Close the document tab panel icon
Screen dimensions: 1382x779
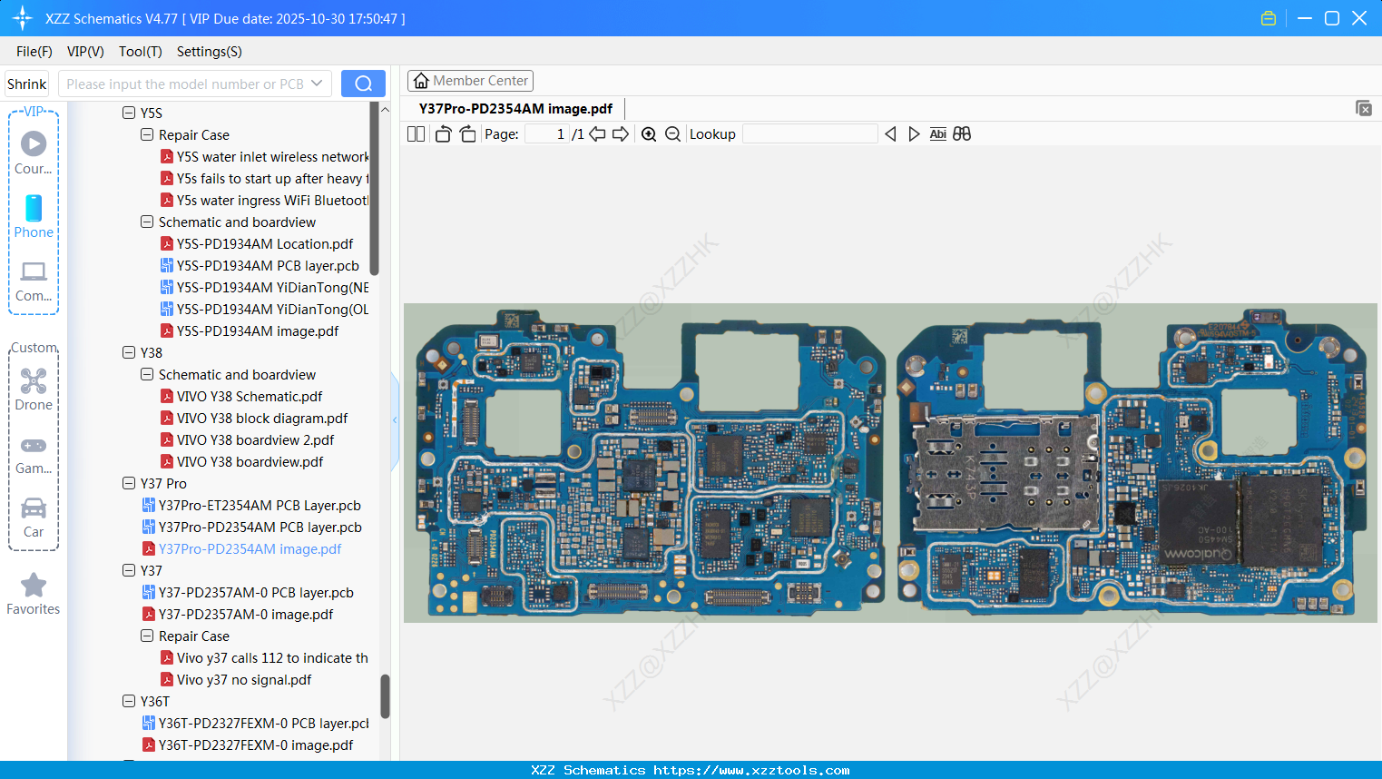(x=1363, y=108)
